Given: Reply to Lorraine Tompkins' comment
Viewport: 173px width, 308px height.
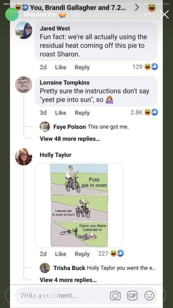Looking at the screenshot, I should (x=82, y=113).
